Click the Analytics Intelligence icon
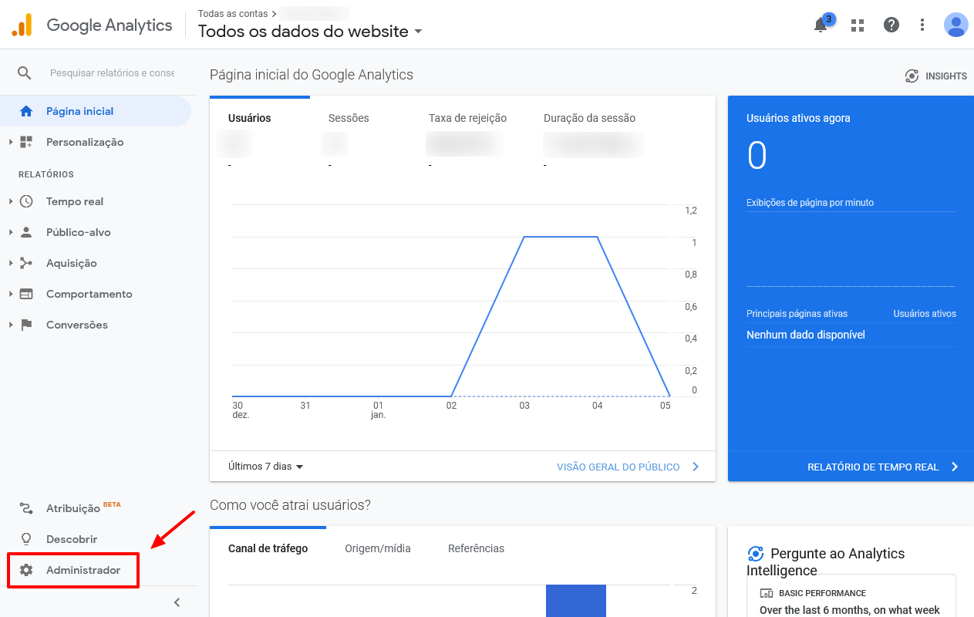 point(756,554)
